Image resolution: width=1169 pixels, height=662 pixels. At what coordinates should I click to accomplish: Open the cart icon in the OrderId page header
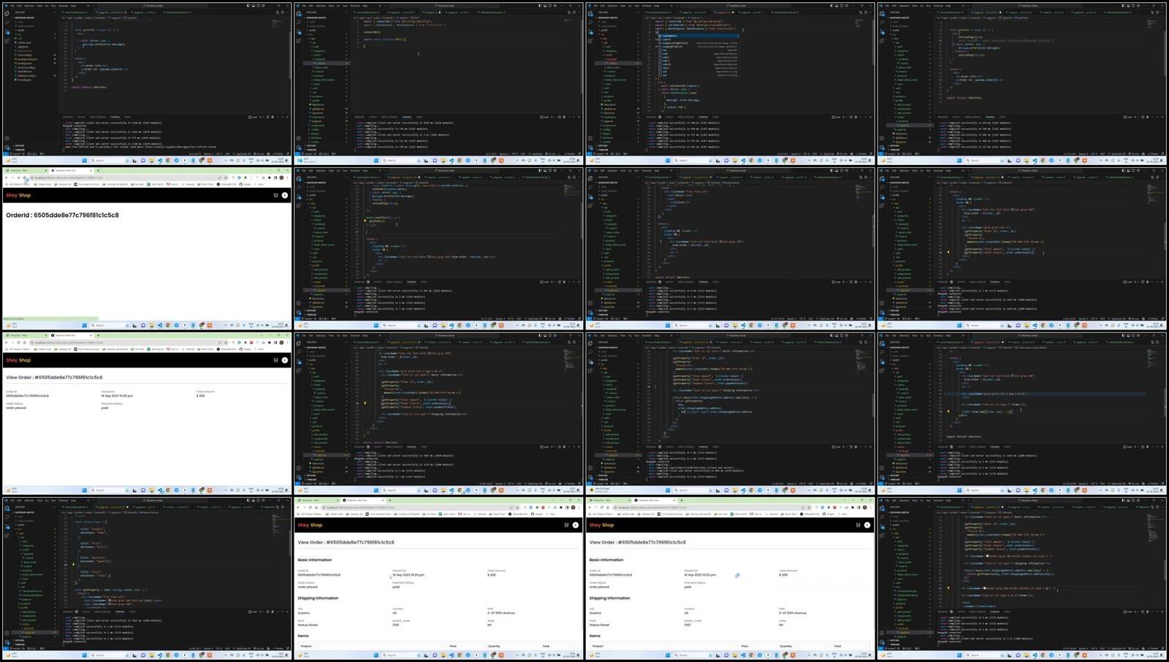pyautogui.click(x=275, y=195)
